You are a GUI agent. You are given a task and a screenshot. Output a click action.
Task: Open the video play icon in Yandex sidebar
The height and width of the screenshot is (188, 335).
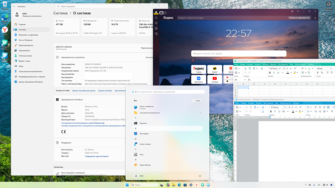tap(156, 23)
